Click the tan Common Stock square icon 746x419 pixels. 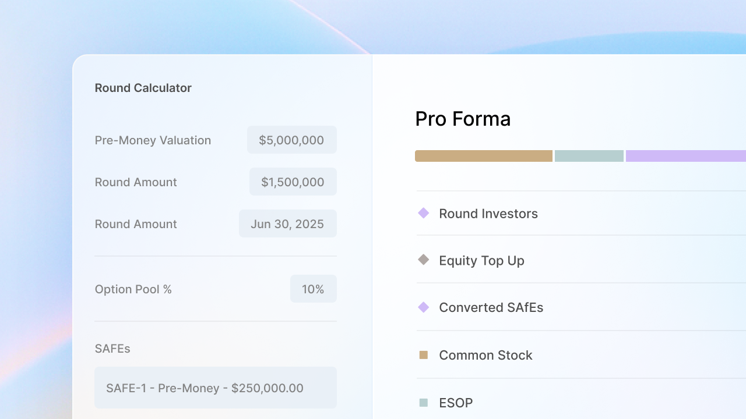coord(423,355)
